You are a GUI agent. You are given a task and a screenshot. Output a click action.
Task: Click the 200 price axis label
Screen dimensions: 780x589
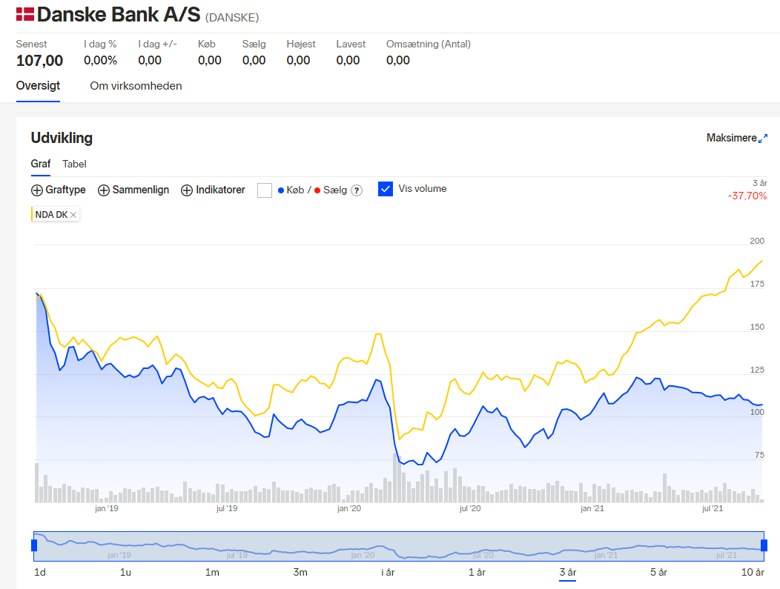pos(757,241)
